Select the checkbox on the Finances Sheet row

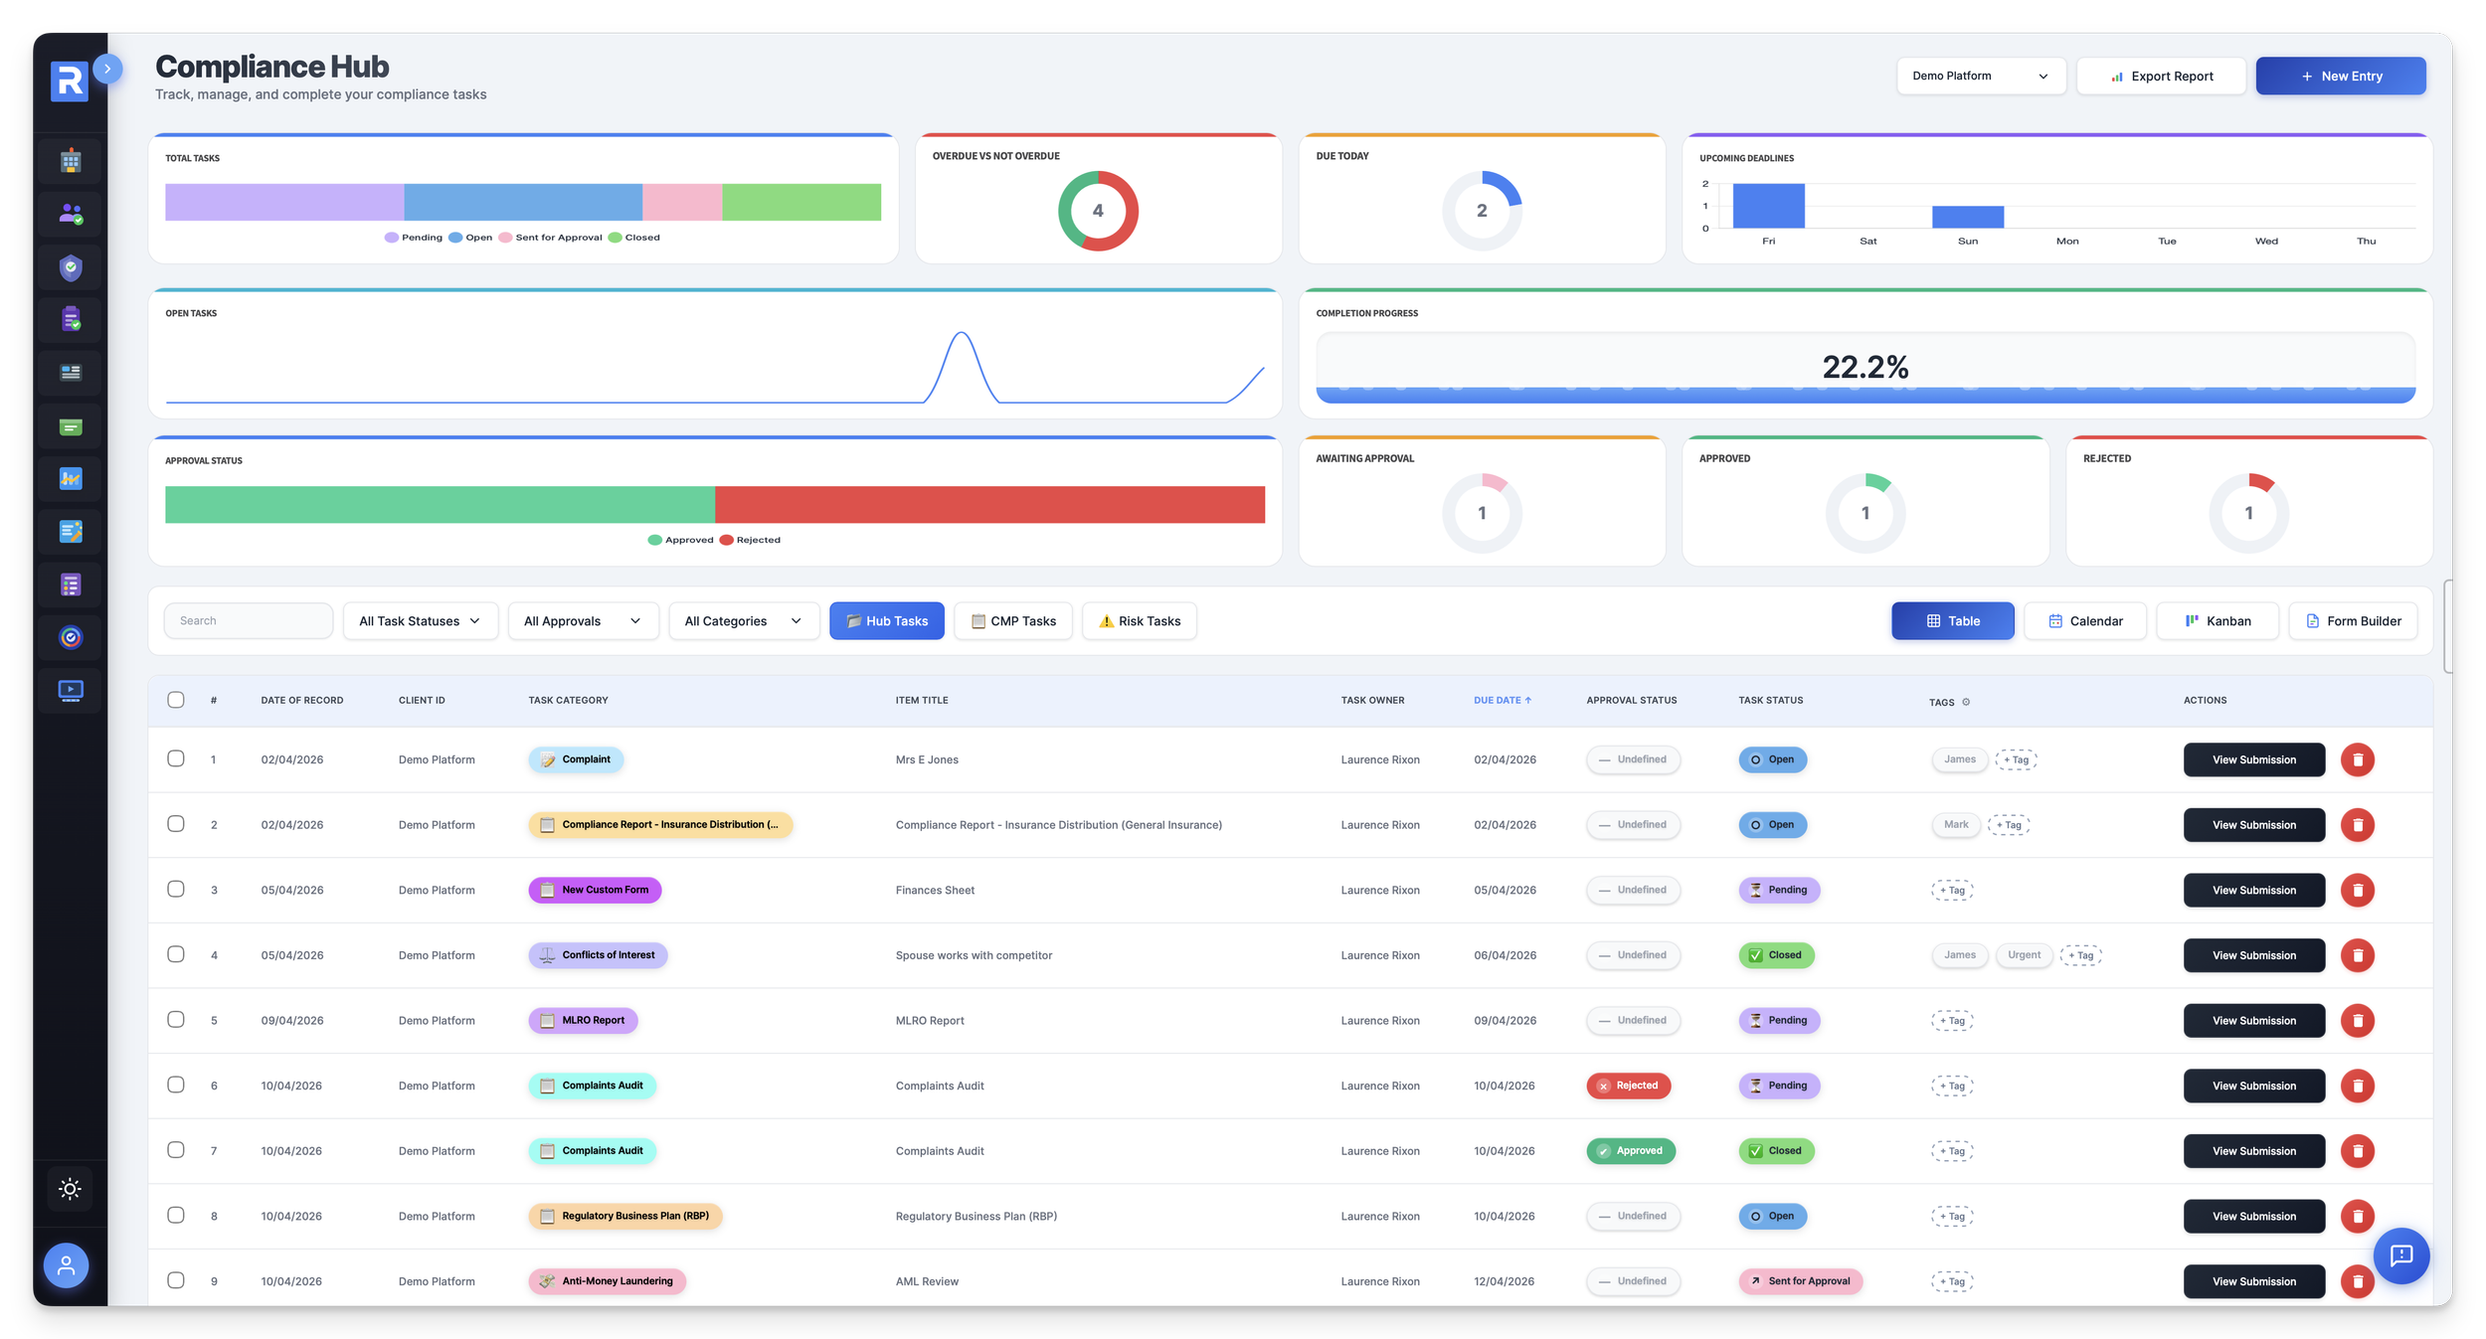click(176, 890)
